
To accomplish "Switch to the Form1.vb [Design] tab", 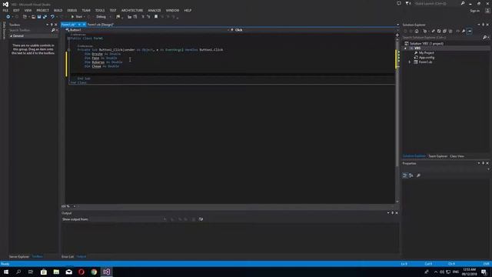I will [101, 25].
